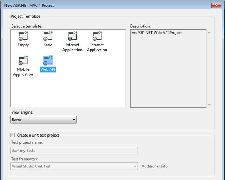Click the 'Basic' template label
The image size is (225, 180).
pyautogui.click(x=48, y=45)
